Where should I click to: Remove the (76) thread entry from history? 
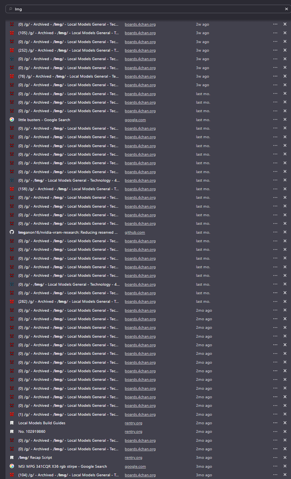[285, 76]
